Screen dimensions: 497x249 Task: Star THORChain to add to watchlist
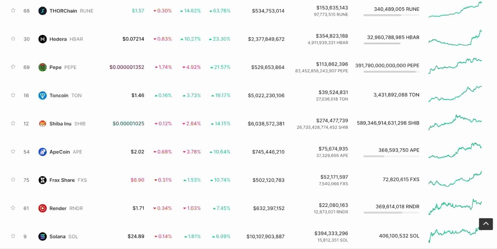pos(13,11)
